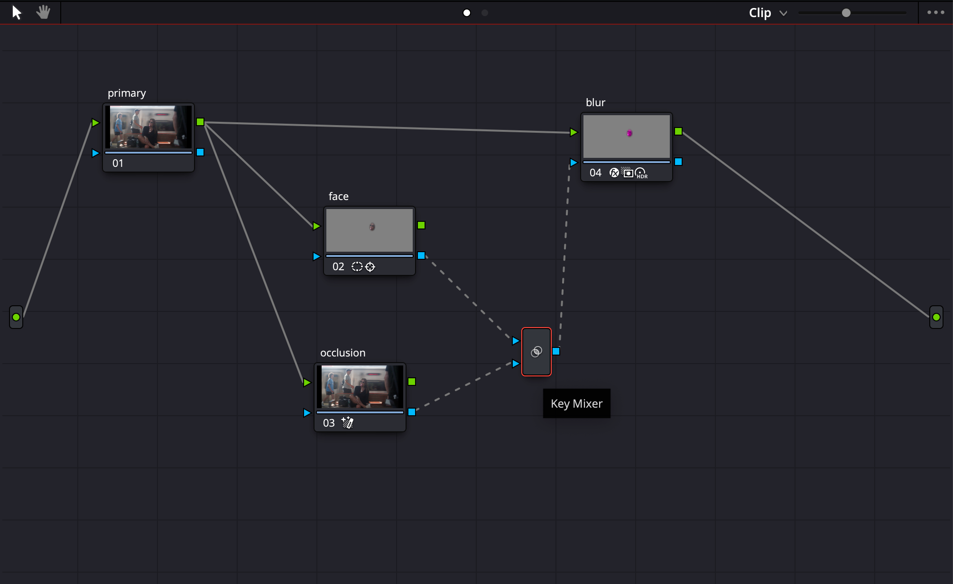Open the Clip dropdown
Screen dimensions: 953x584
pos(759,13)
